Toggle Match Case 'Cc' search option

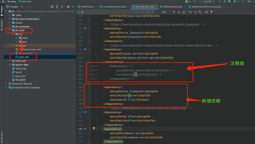pos(142,12)
